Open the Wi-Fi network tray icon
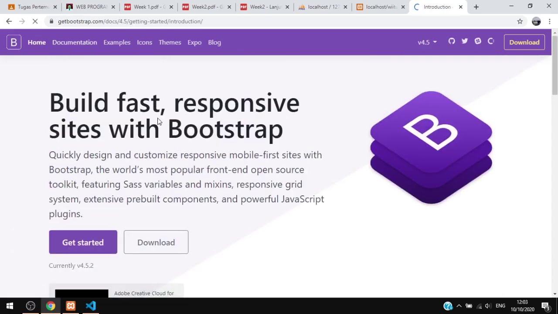The width and height of the screenshot is (558, 314). [x=479, y=306]
